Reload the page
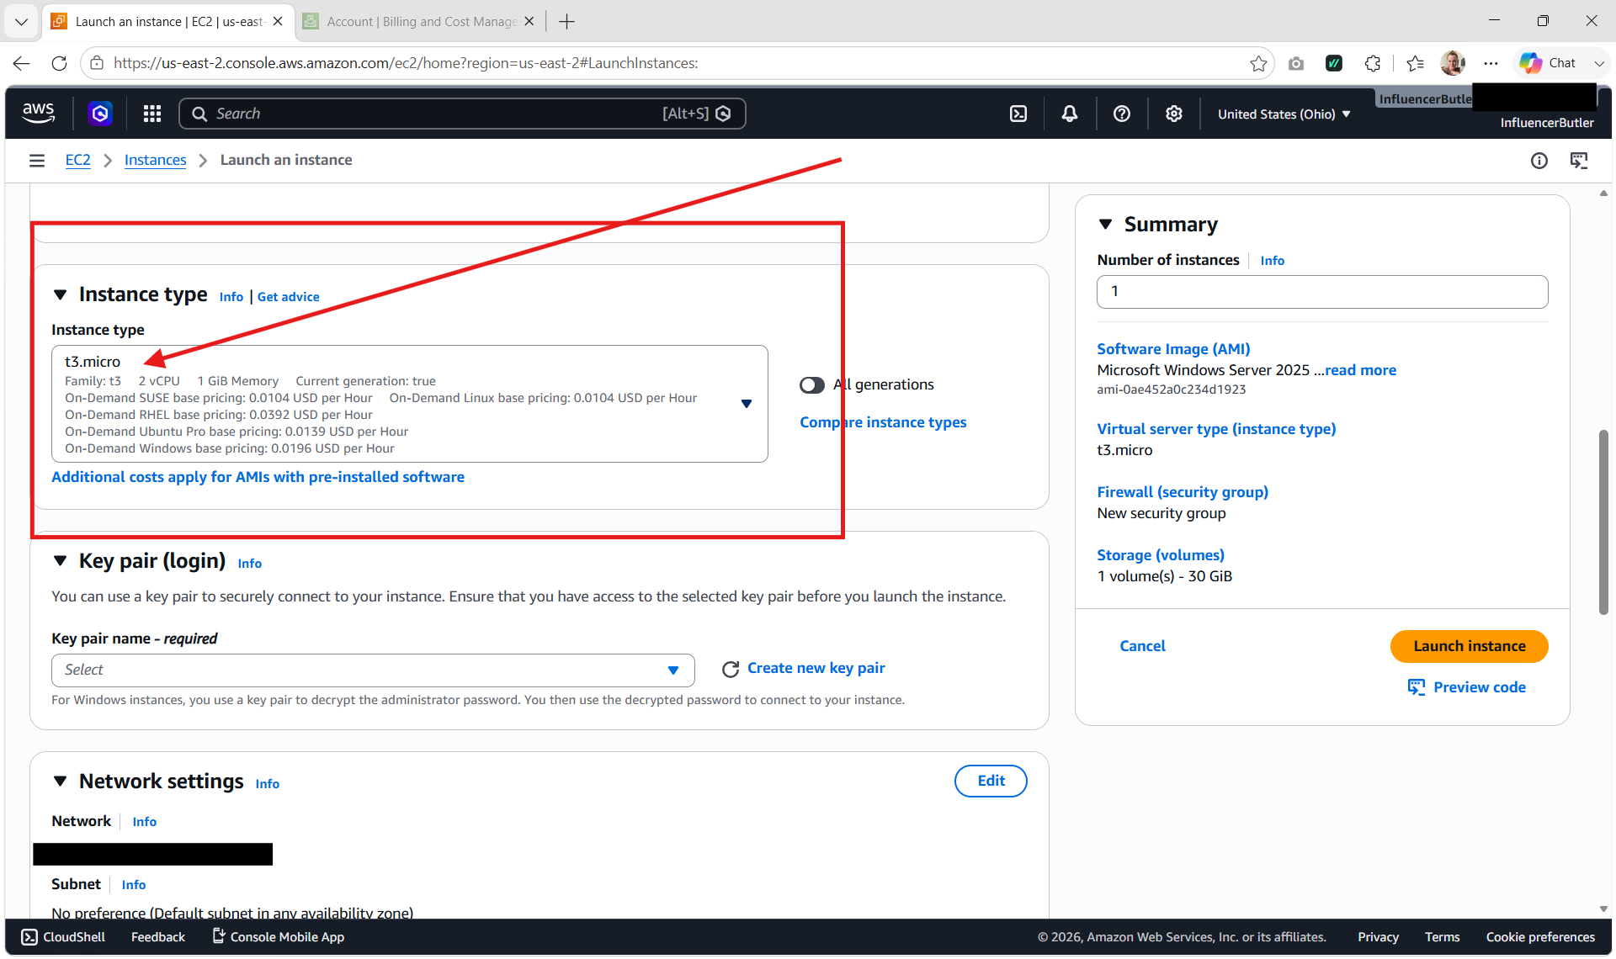The image size is (1616, 959). (x=59, y=63)
